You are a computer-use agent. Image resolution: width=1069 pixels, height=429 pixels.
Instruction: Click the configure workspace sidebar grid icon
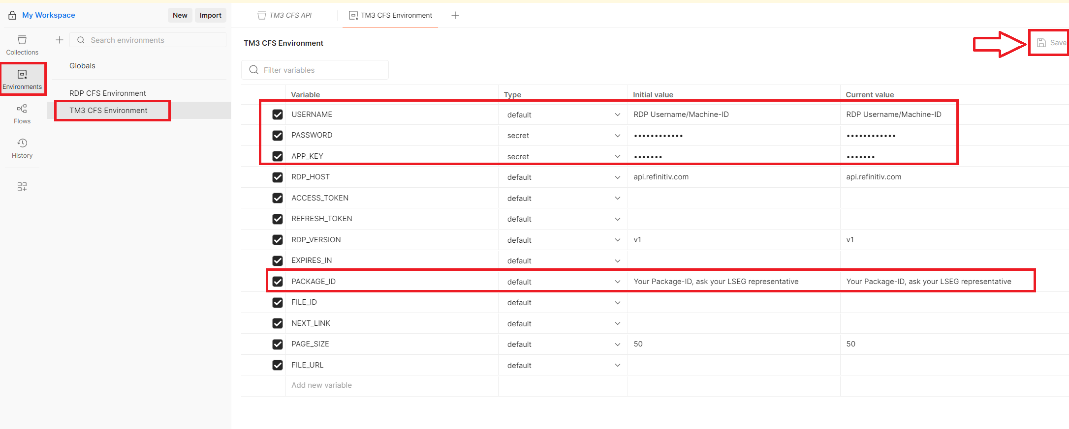[22, 187]
